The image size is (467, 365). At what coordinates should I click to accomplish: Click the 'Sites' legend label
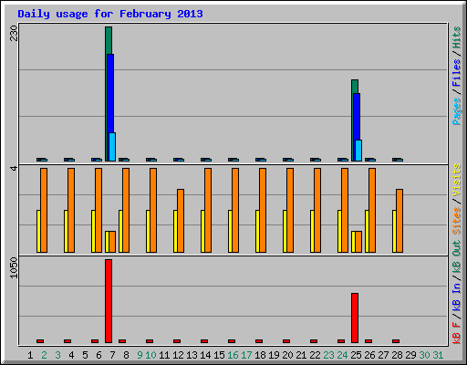[x=456, y=221]
